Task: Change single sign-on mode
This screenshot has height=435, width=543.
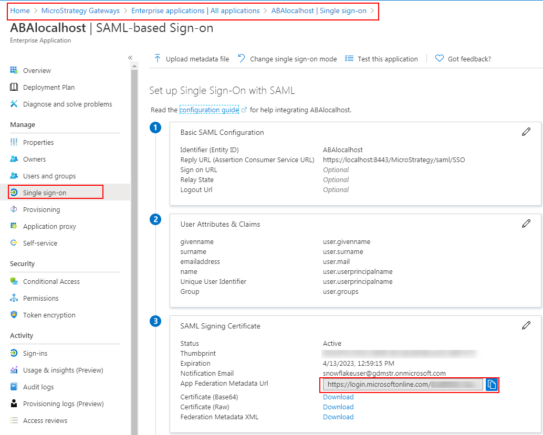Action: [x=287, y=59]
